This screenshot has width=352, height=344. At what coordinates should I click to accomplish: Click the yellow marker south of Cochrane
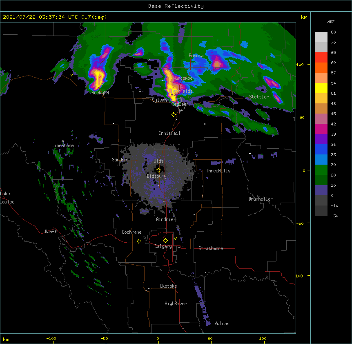tap(139, 241)
